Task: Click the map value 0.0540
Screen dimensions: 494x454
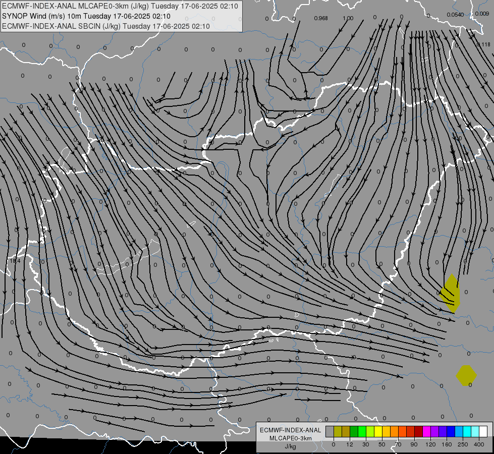Action: [455, 15]
